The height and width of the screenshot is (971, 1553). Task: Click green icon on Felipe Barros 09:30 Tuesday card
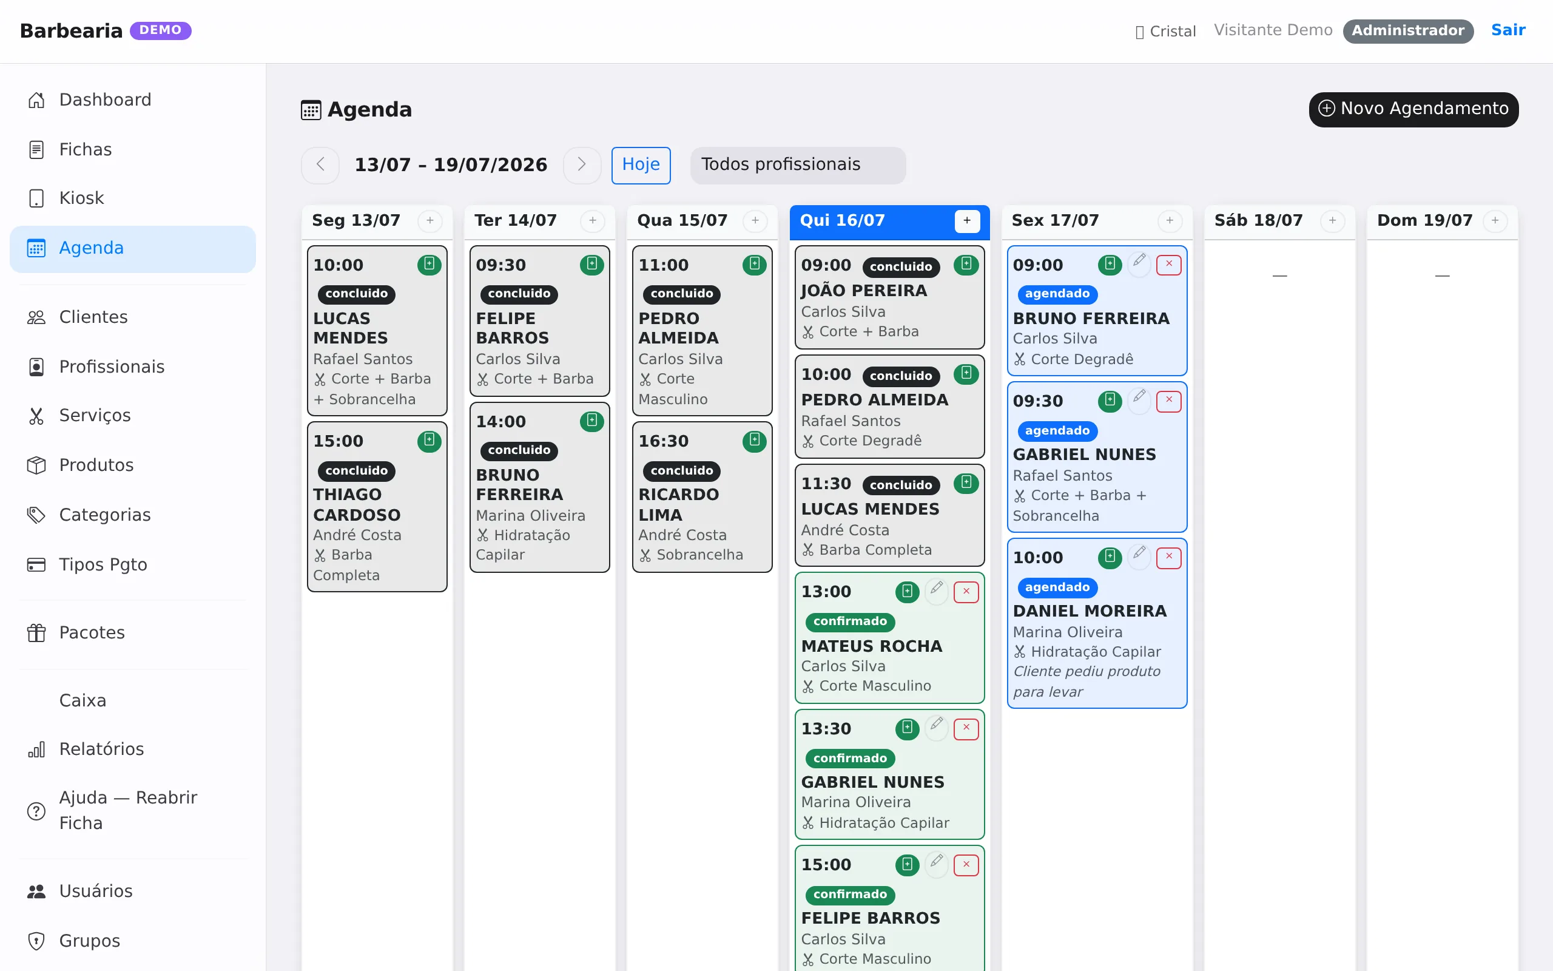coord(591,265)
